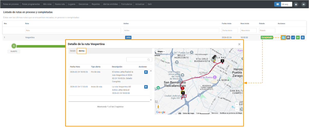Click the Google logo on the map
Image resolution: width=309 pixels, height=128 pixels.
point(161,112)
